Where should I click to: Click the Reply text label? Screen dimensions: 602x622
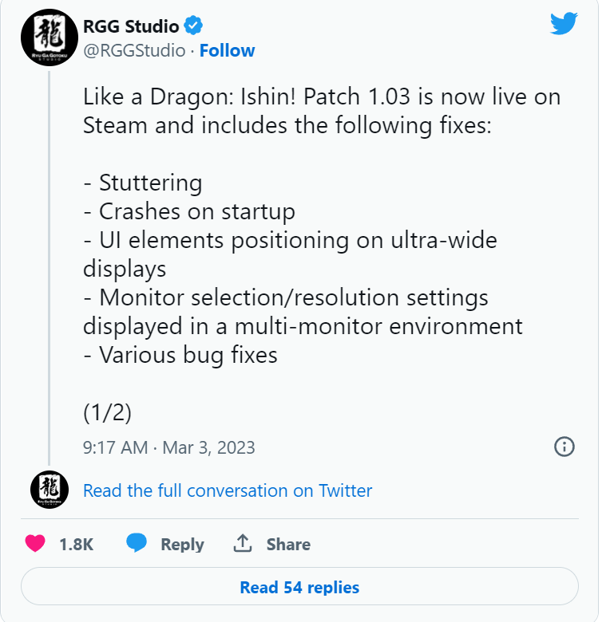(x=182, y=545)
